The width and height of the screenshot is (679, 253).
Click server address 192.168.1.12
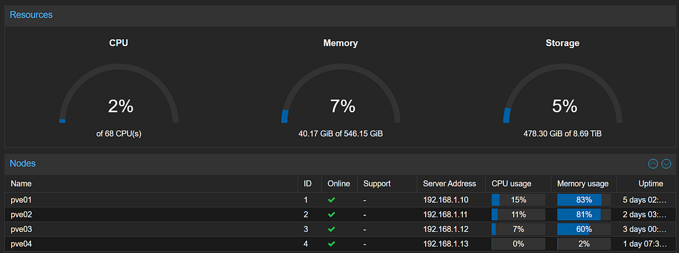pyautogui.click(x=446, y=229)
